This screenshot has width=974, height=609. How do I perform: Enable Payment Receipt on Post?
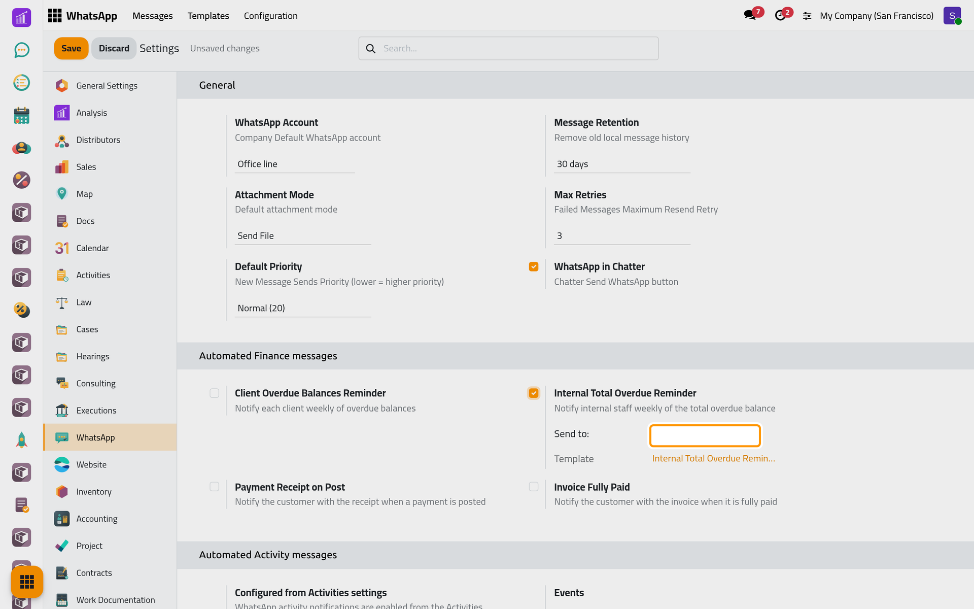point(215,487)
